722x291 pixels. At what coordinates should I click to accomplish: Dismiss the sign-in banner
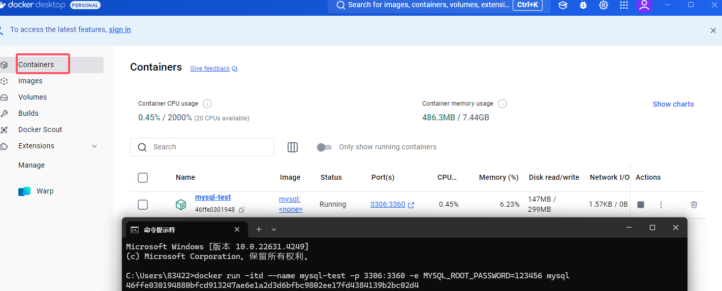pos(713,30)
